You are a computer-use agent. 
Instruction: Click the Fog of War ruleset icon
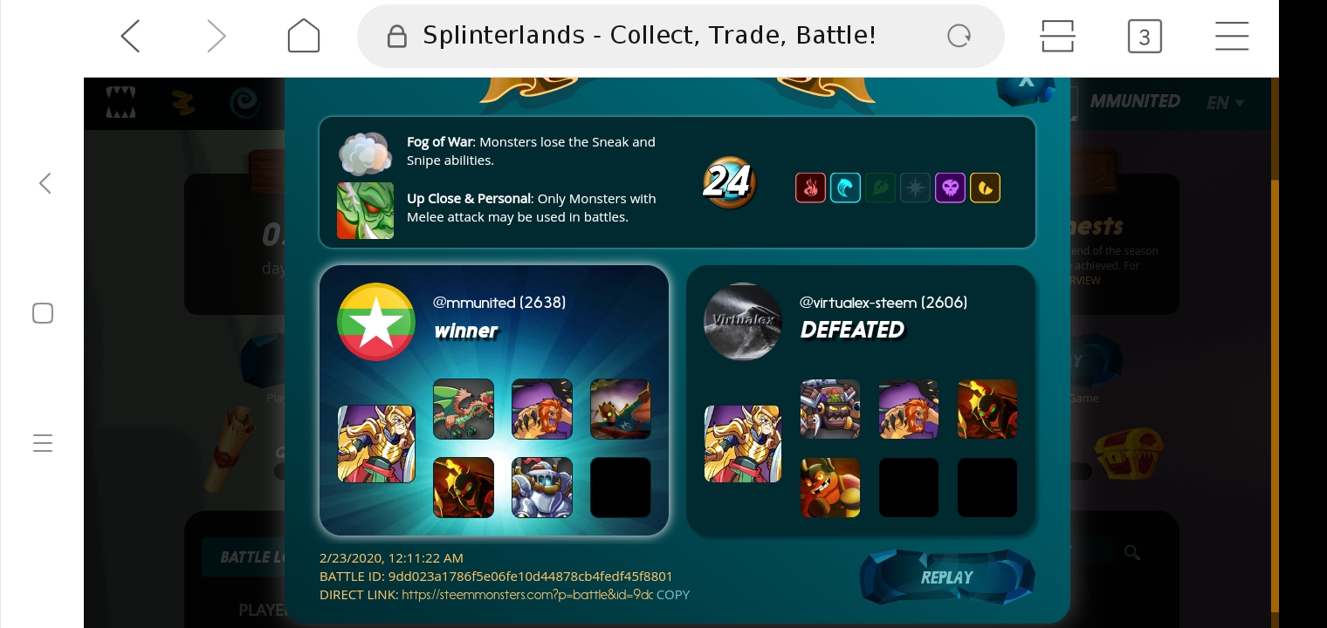point(365,154)
